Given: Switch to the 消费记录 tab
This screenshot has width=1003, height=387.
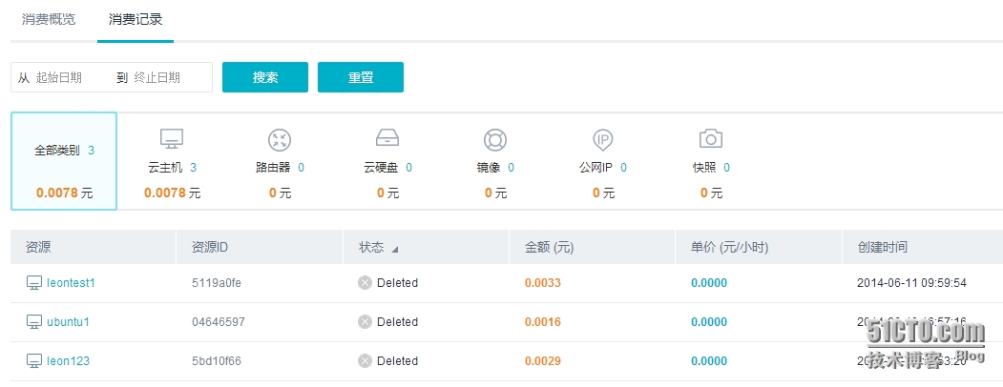Looking at the screenshot, I should [x=136, y=19].
